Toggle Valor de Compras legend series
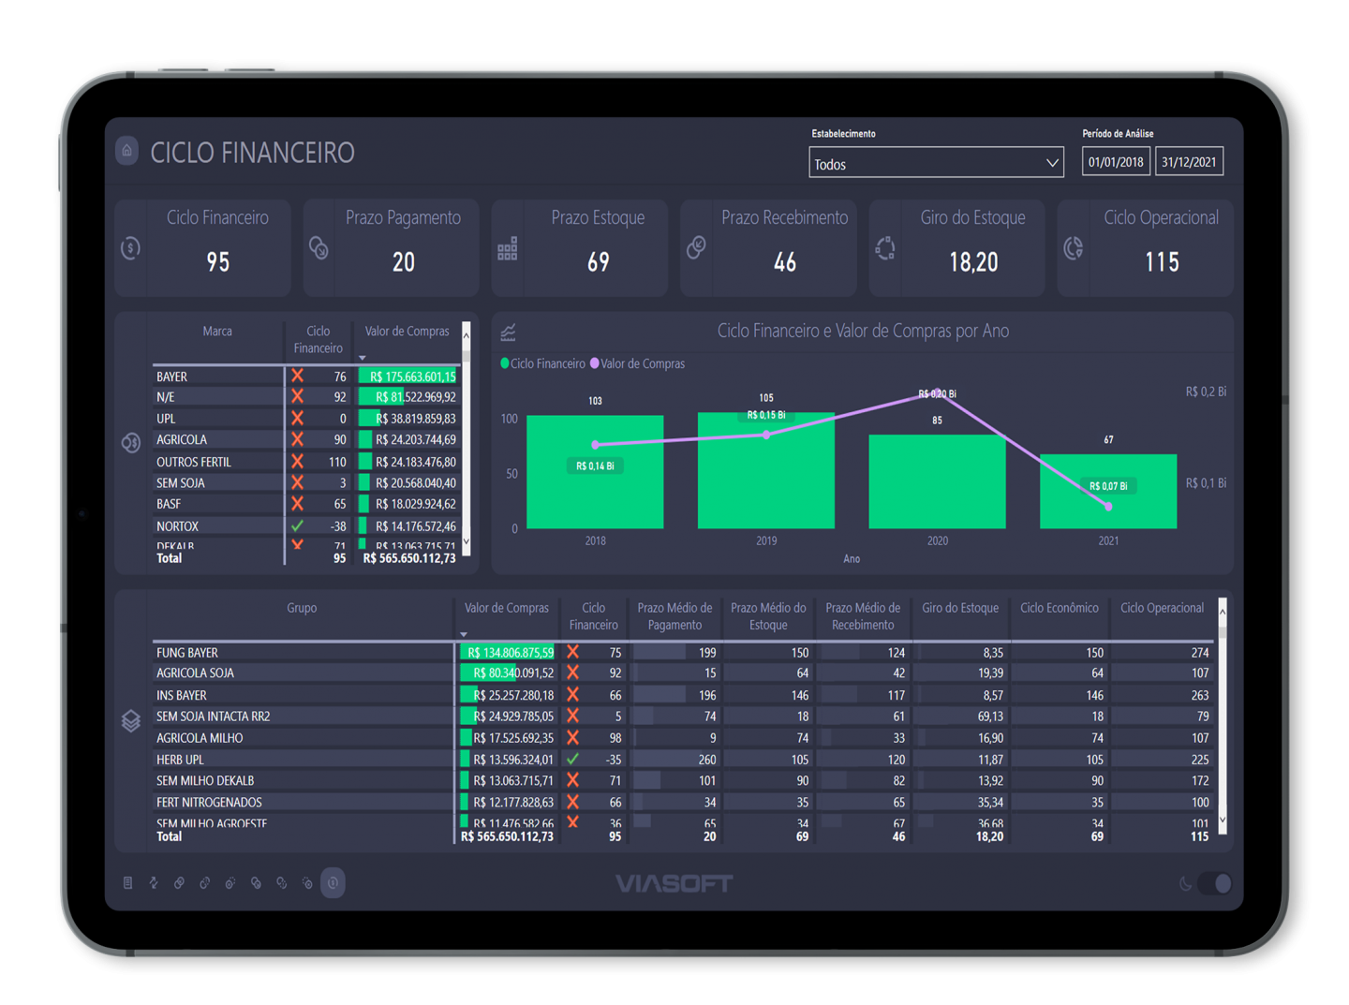 click(x=642, y=364)
